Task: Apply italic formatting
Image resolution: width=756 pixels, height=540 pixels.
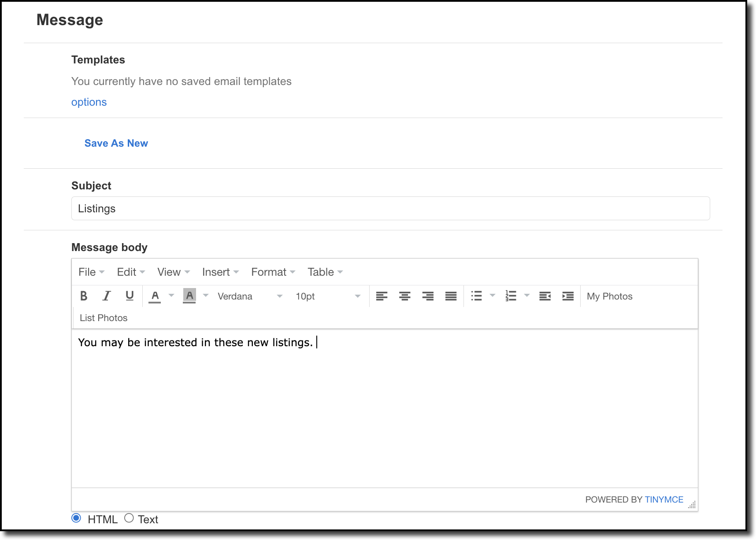Action: (x=106, y=296)
